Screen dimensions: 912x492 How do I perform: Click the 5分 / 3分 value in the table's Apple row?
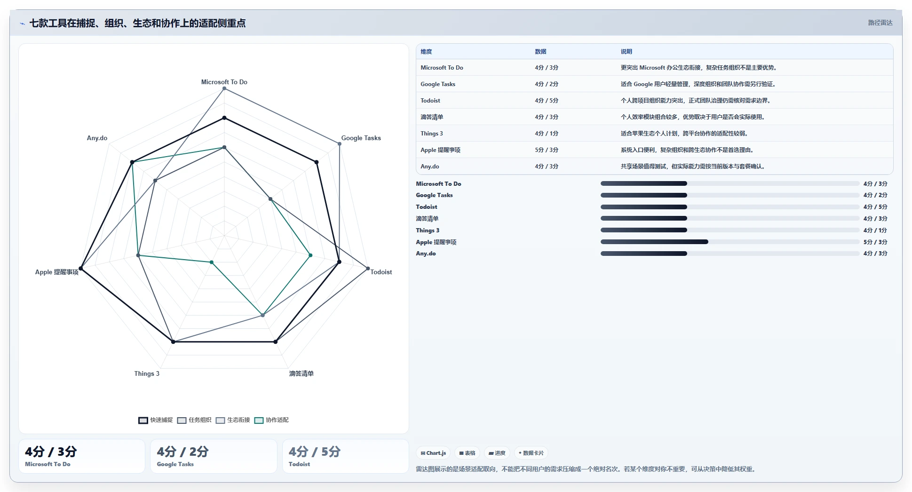click(x=547, y=150)
